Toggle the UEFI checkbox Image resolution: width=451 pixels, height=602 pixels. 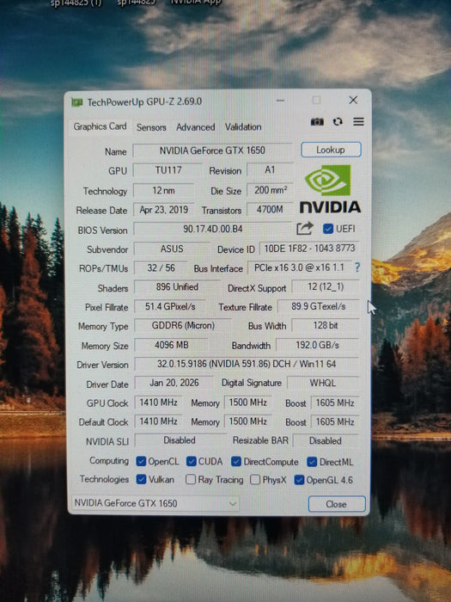pos(327,229)
